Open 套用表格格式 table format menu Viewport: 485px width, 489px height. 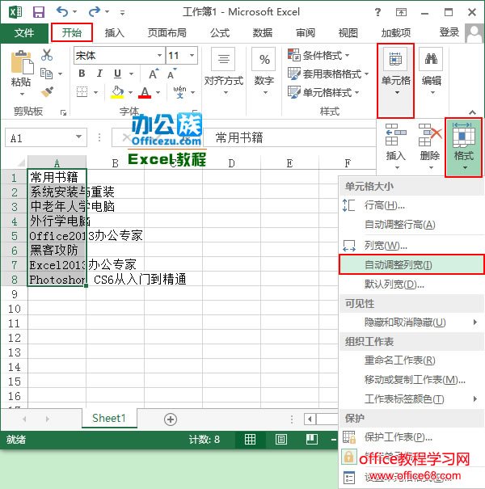[328, 74]
